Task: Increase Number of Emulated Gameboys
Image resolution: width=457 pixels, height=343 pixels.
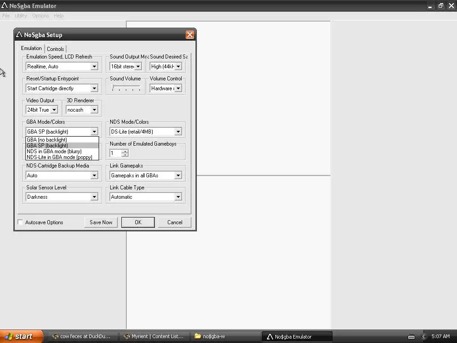Action: [x=125, y=151]
